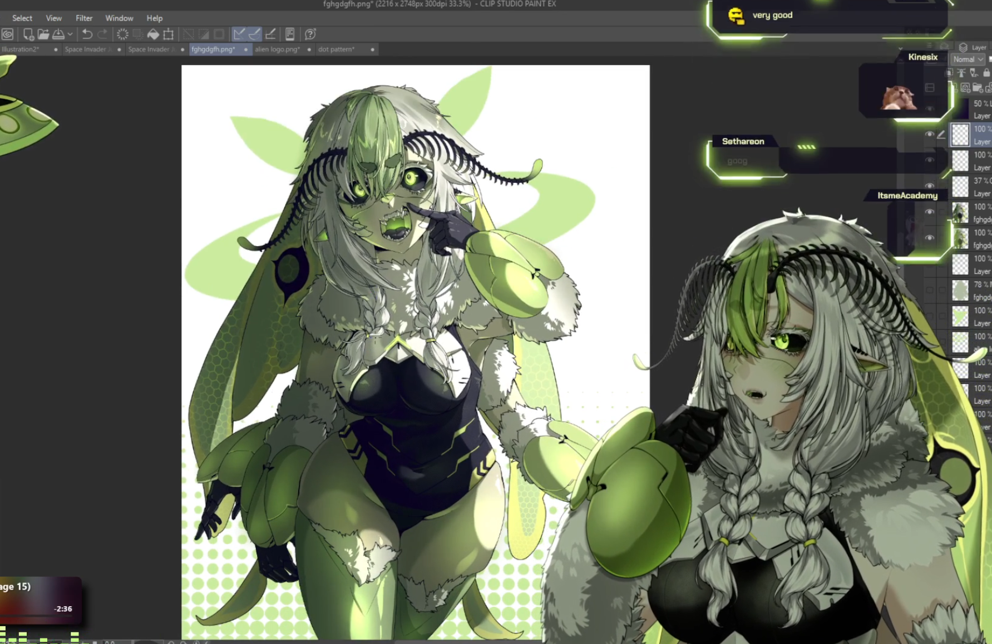Toggle Snap to Grid
Viewport: 992px width, 644px height.
point(270,34)
